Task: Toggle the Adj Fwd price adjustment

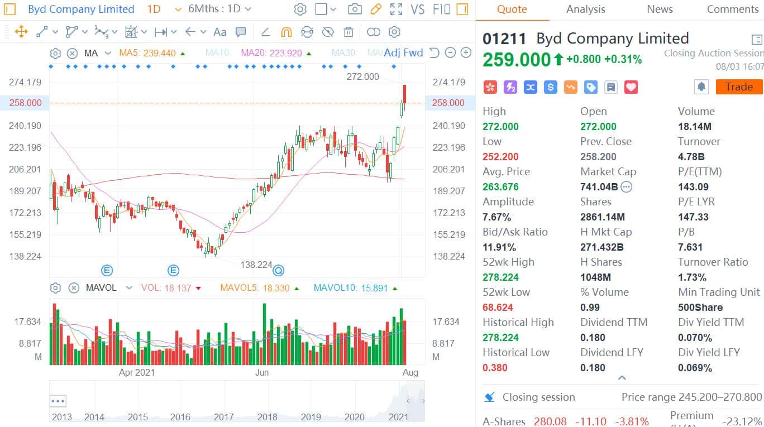Action: pyautogui.click(x=403, y=53)
